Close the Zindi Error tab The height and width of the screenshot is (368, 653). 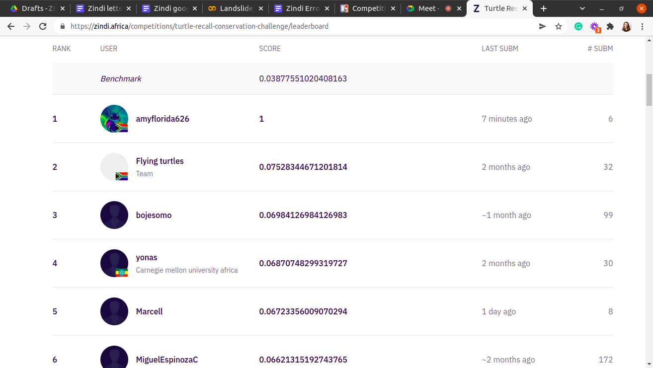click(326, 8)
